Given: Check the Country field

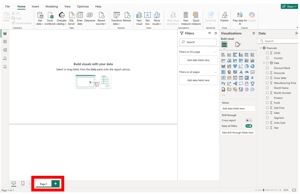Looking at the screenshot, I should [x=267, y=58].
